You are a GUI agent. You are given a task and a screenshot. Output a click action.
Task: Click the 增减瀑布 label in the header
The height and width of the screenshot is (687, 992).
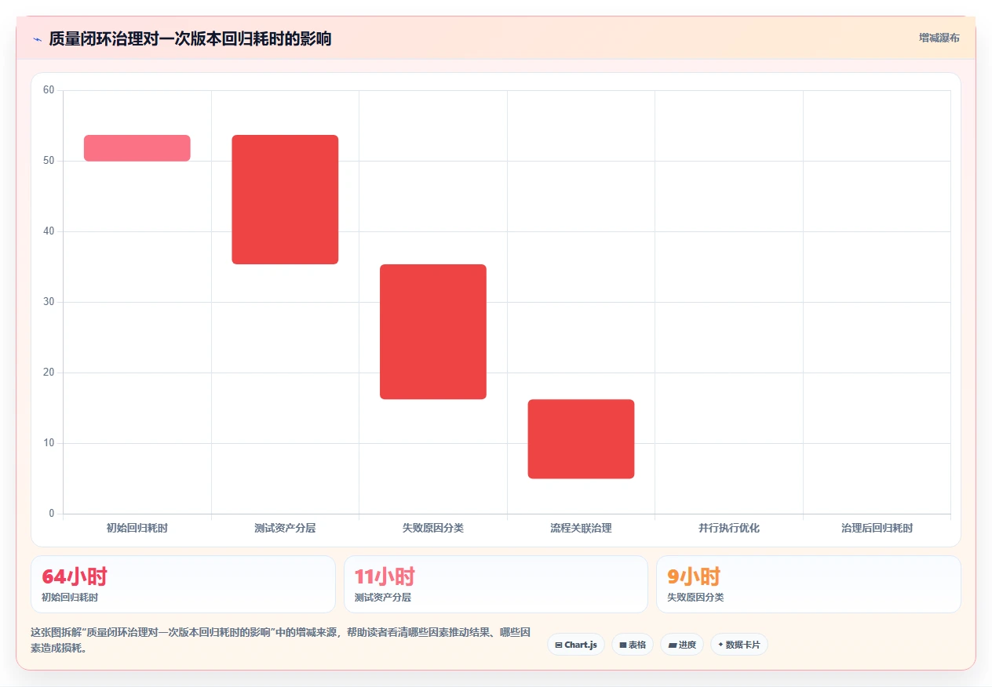pos(939,38)
